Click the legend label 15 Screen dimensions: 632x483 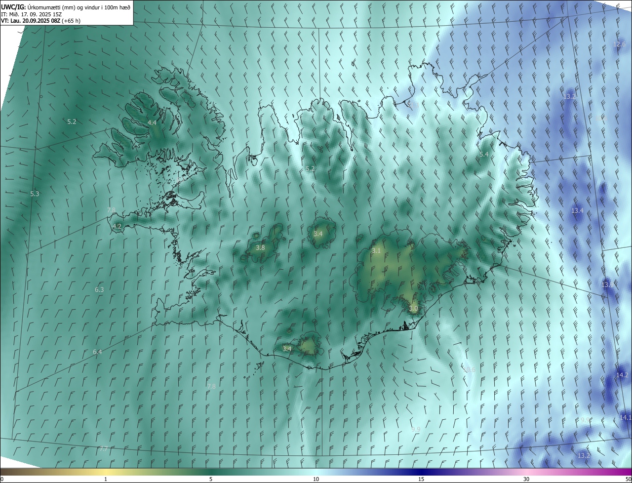421,480
